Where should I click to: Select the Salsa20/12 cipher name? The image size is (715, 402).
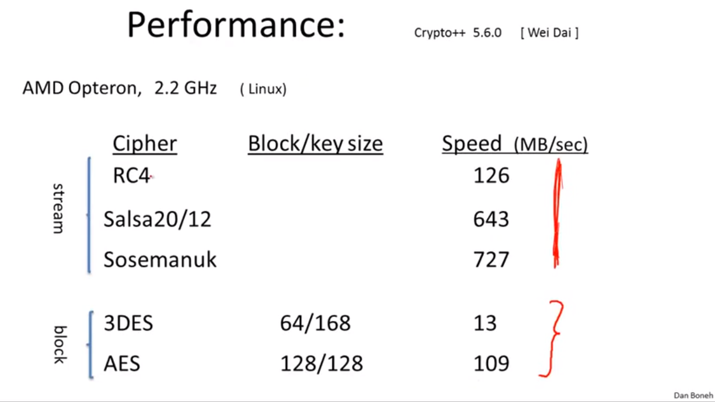point(158,219)
